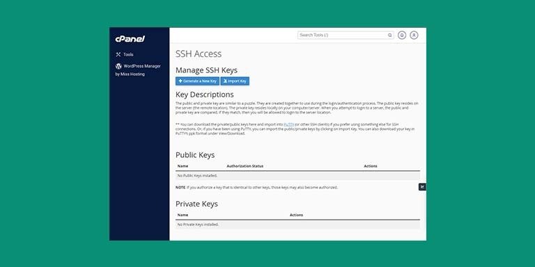Click Public Keys Actions column header
Viewport: 535px width, 267px height.
(x=371, y=166)
